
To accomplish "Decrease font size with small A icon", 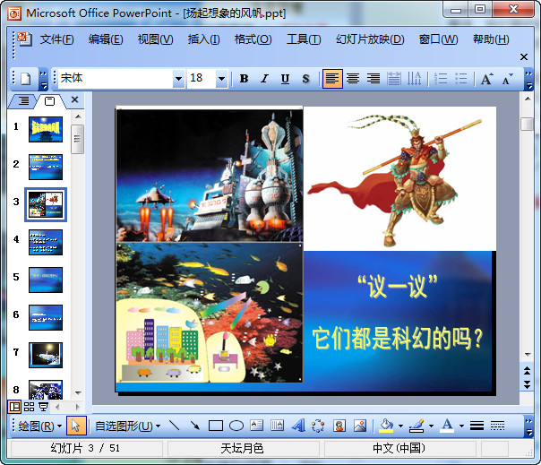I will point(507,79).
